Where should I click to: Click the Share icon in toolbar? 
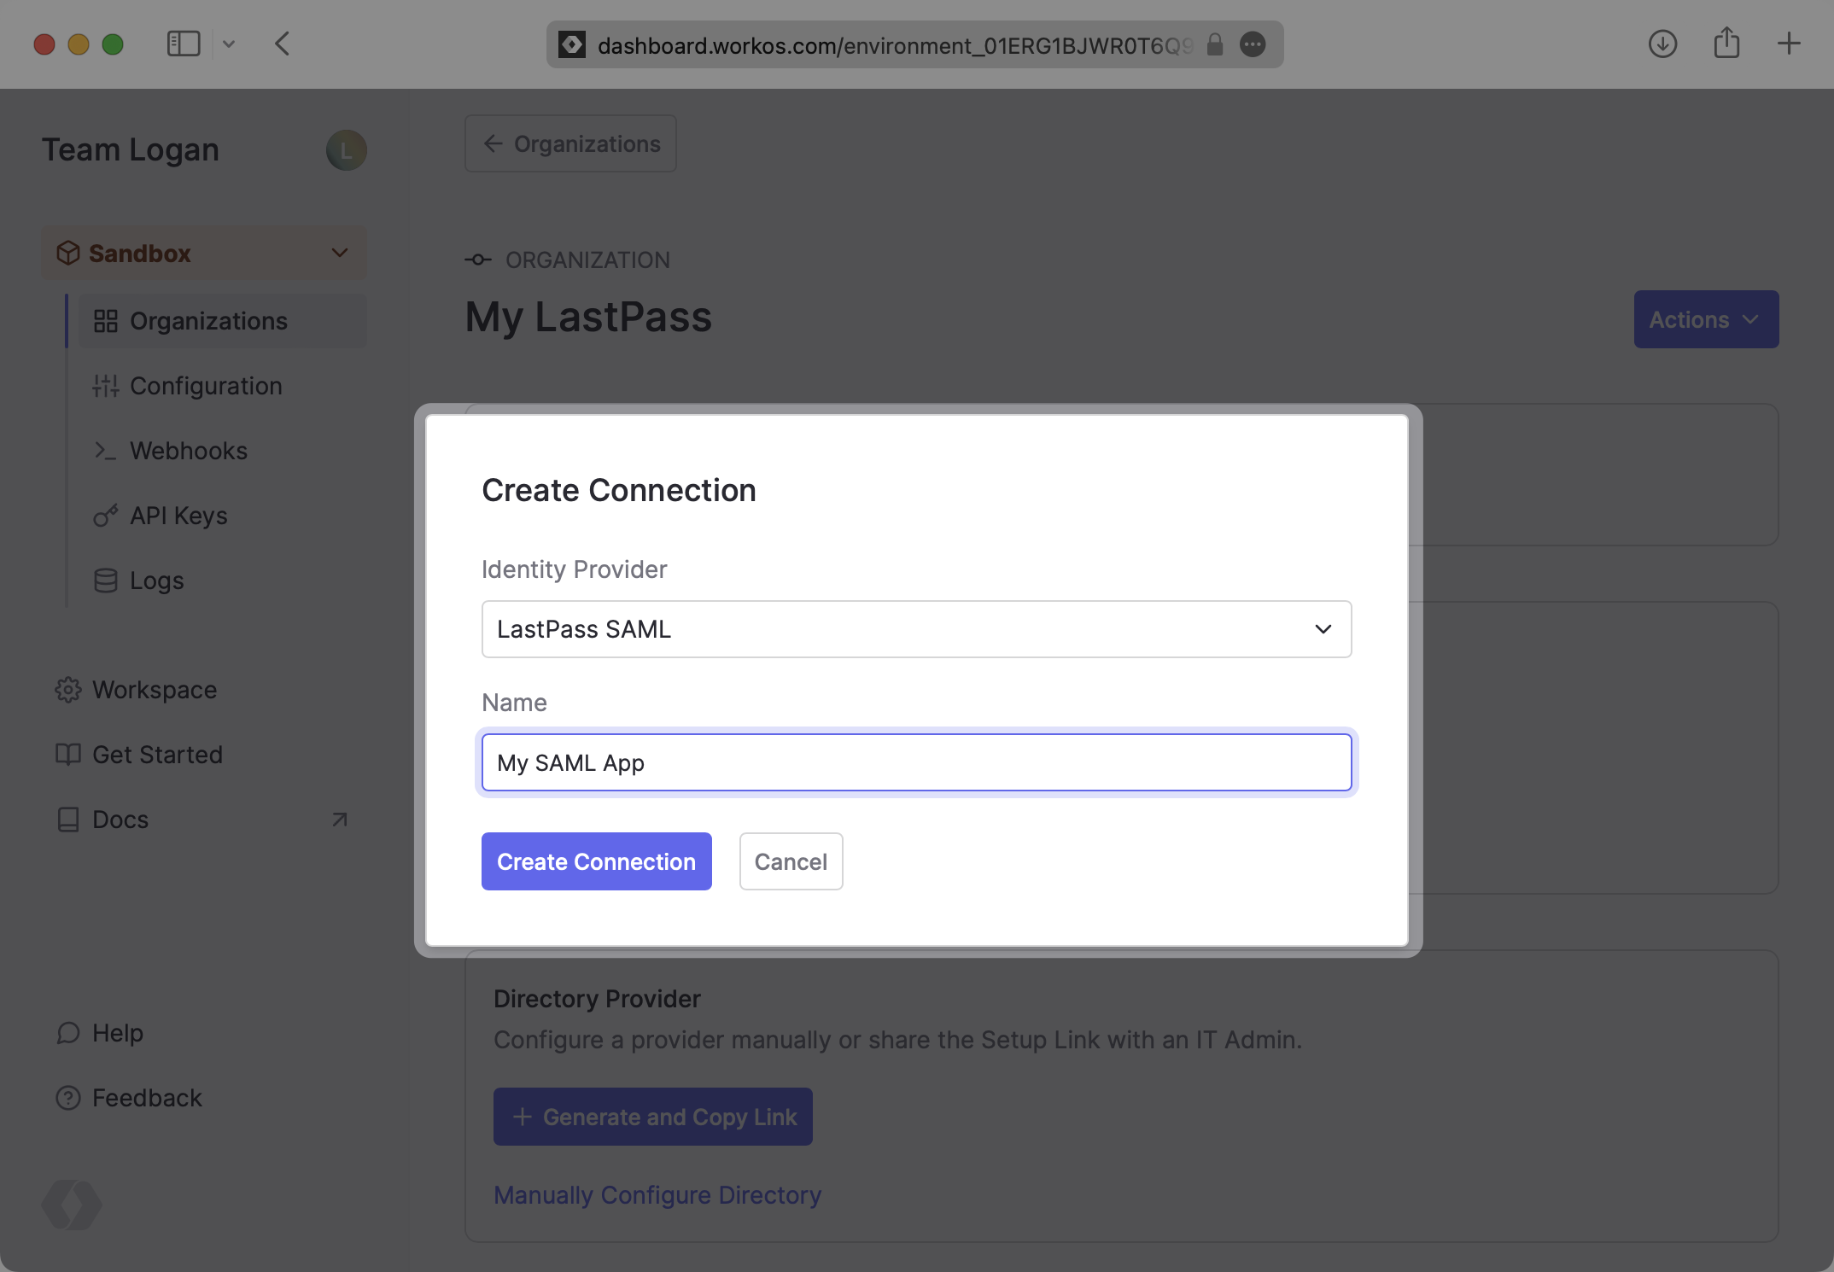point(1726,44)
